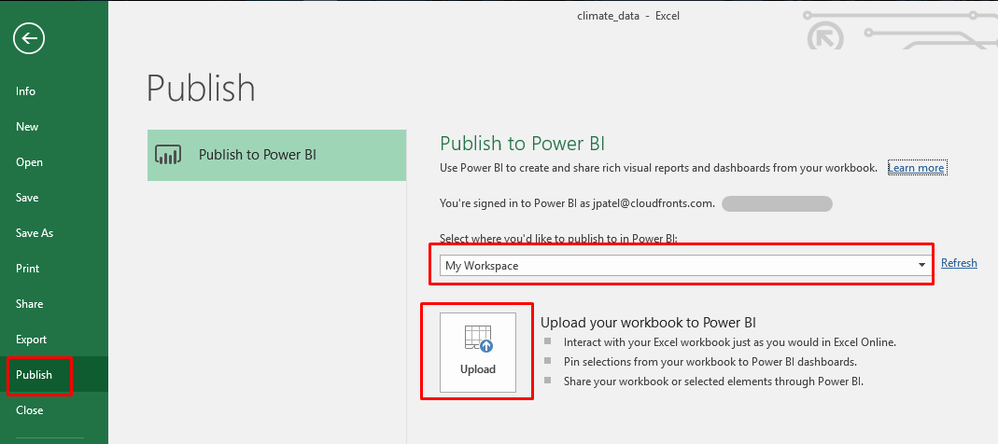The height and width of the screenshot is (444, 998).
Task: Click the Power BI chart icon
Action: [x=168, y=155]
